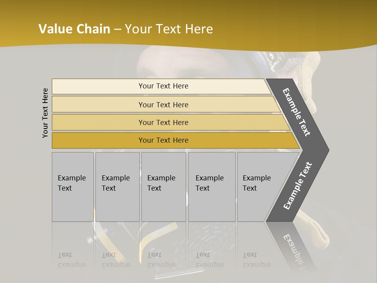Click the first cream 'Your Text Here' bar
The height and width of the screenshot is (283, 377).
[x=161, y=86]
